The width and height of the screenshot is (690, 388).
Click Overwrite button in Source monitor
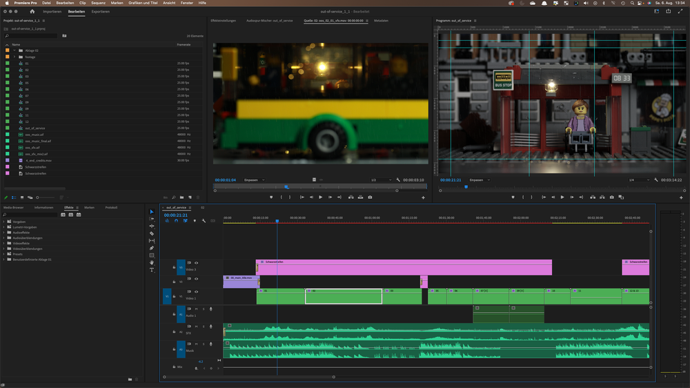360,197
